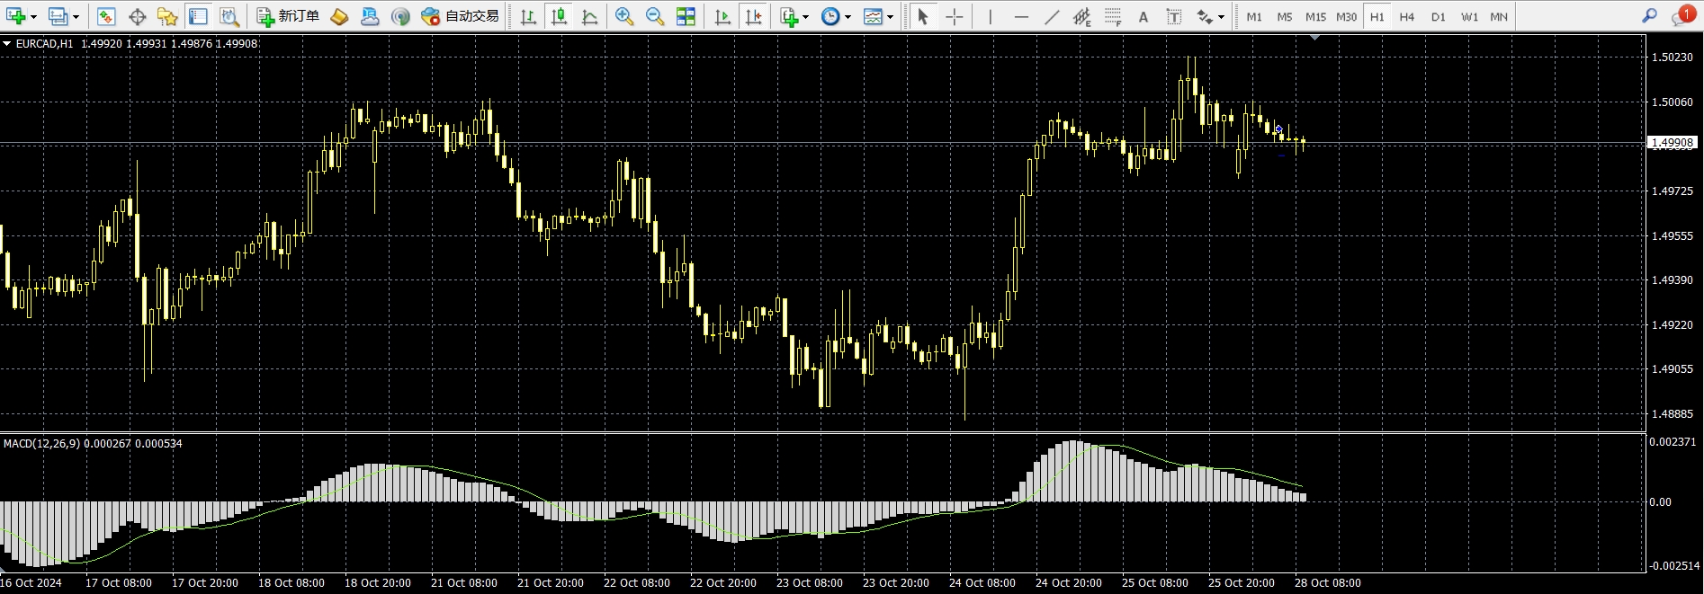This screenshot has height=594, width=1704.
Task: Click the Arrows objects icon
Action: click(1205, 16)
